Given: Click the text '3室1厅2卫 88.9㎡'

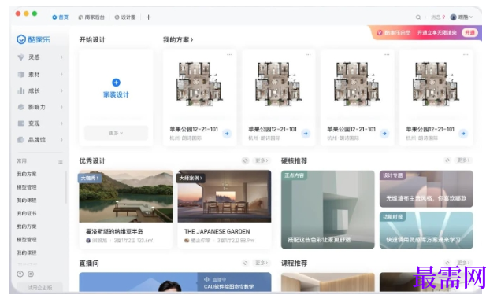Looking at the screenshot, I should click(x=236, y=241).
